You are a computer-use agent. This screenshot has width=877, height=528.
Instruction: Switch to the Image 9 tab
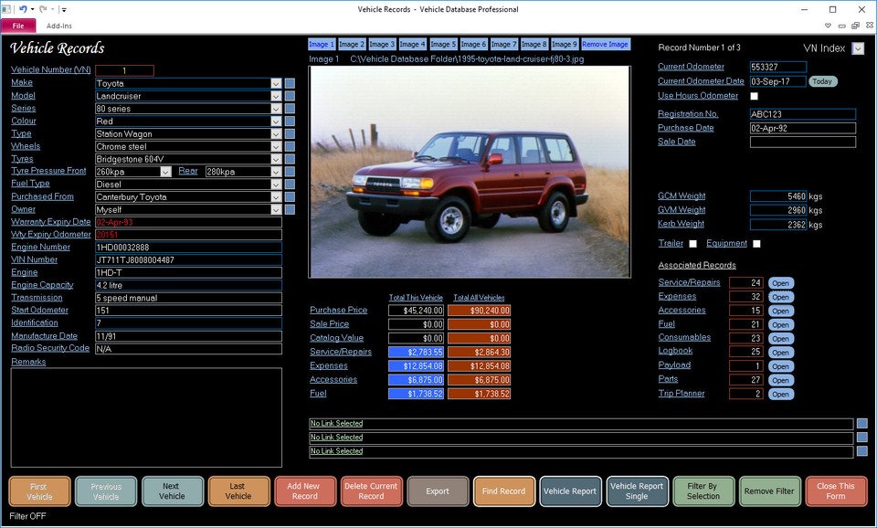pos(565,44)
